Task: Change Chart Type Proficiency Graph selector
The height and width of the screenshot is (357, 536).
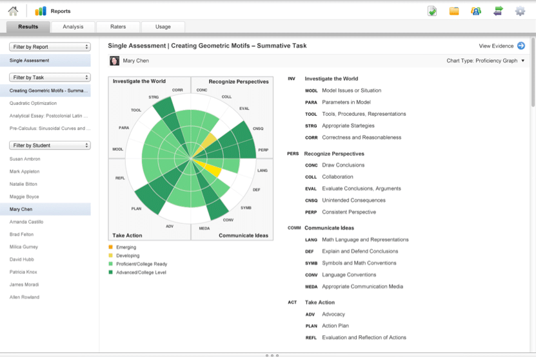Action: pyautogui.click(x=486, y=60)
